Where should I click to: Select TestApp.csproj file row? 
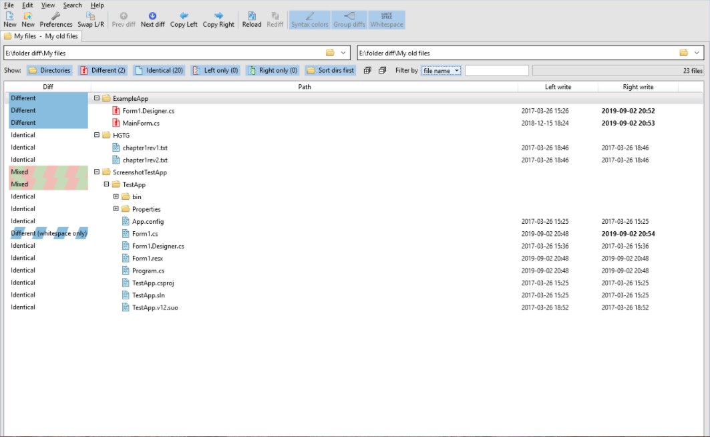tap(354, 283)
